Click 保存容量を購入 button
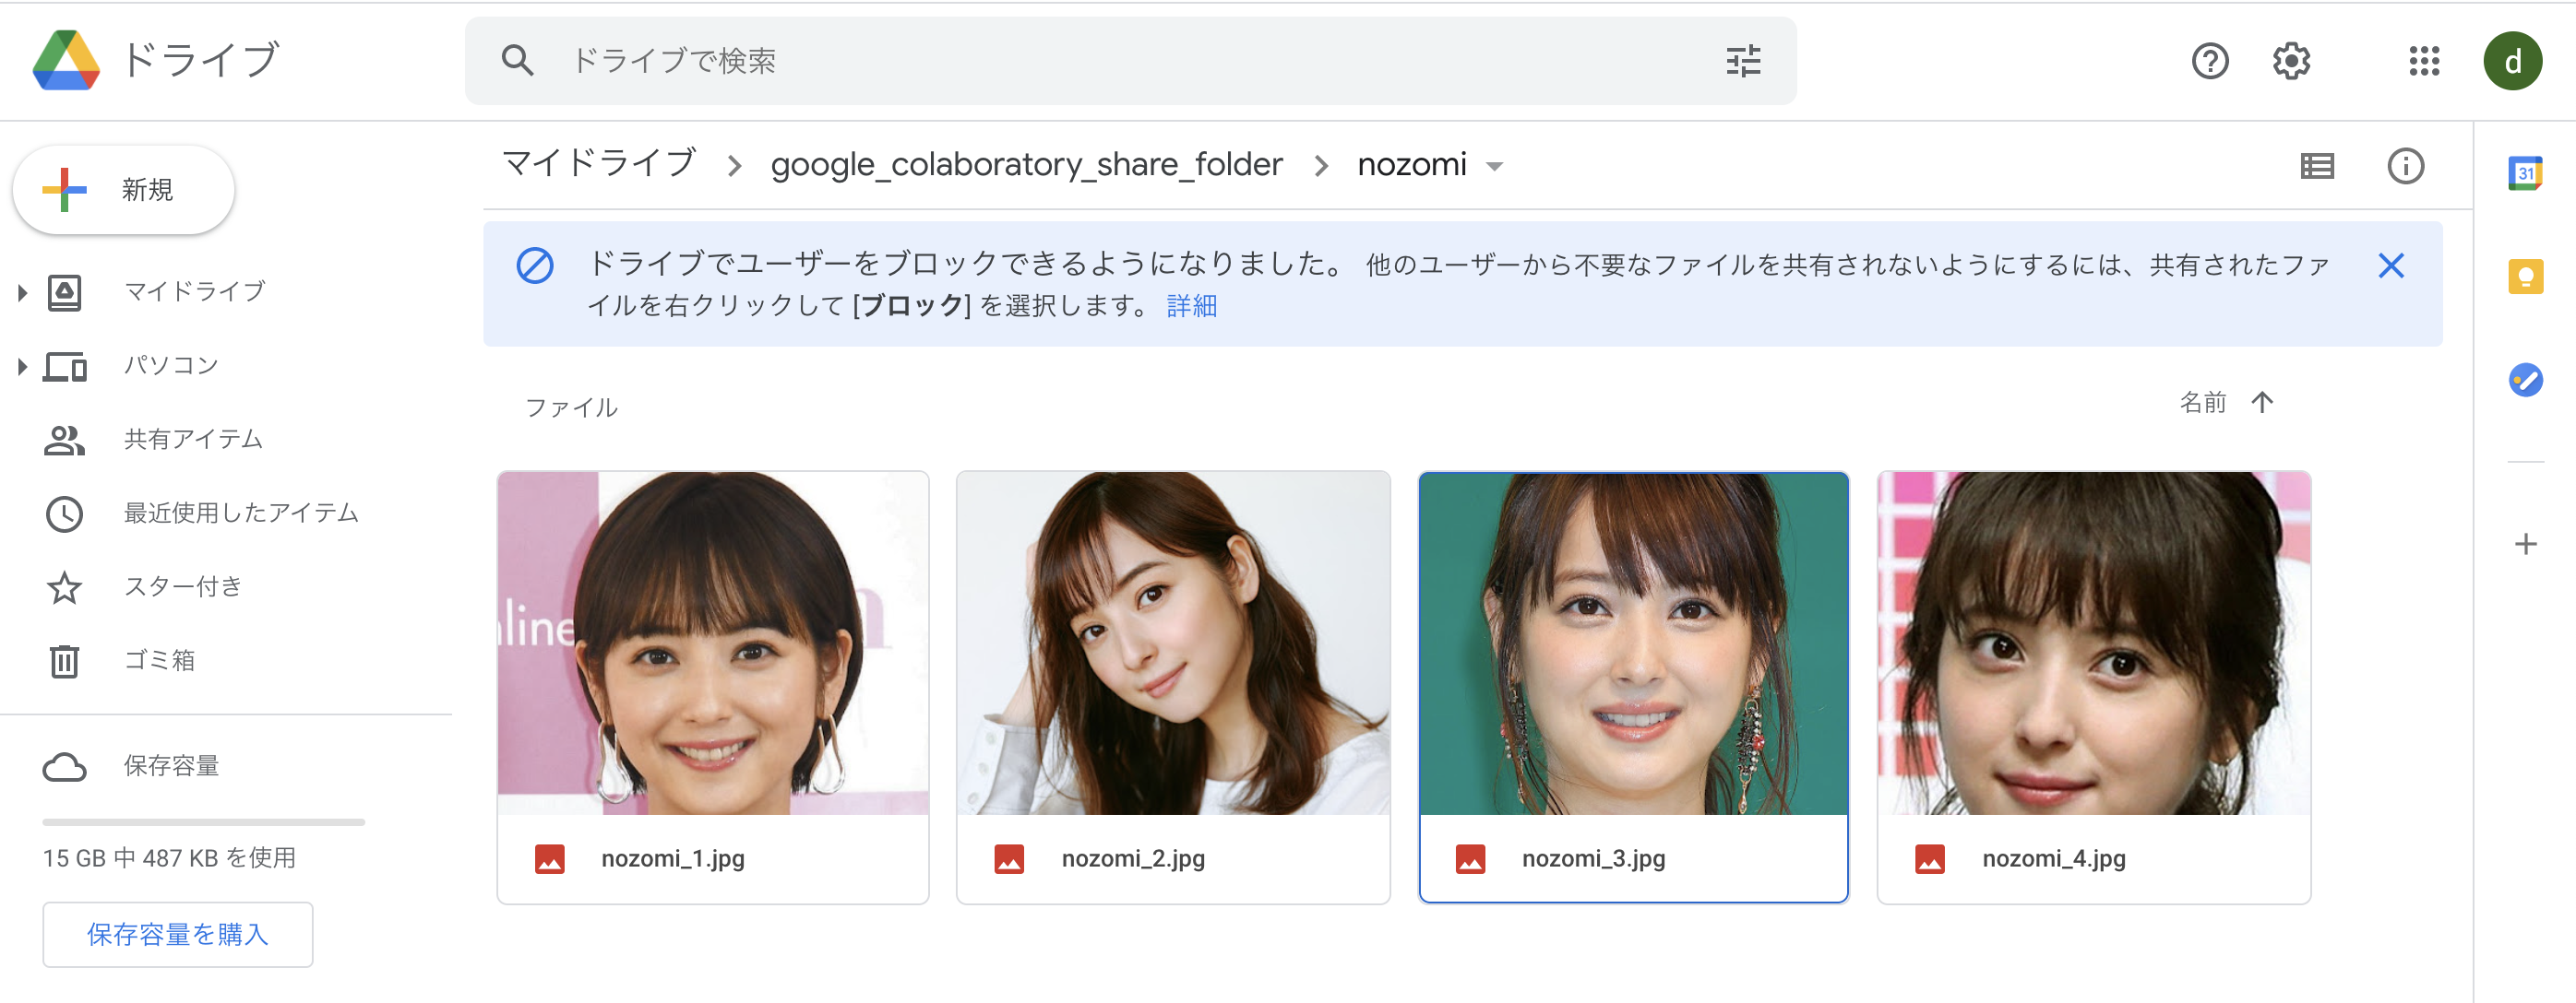 [178, 934]
